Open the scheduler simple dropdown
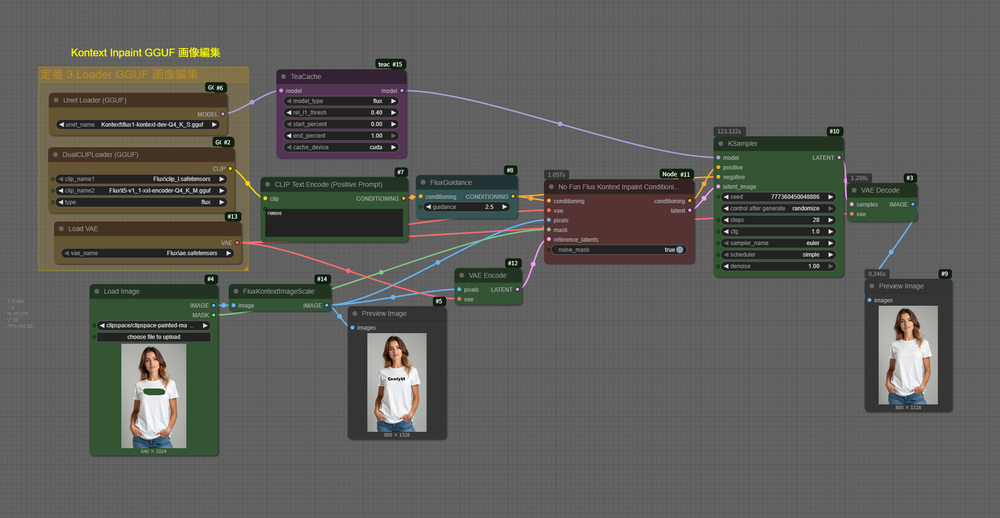The image size is (1000, 518). (x=778, y=255)
